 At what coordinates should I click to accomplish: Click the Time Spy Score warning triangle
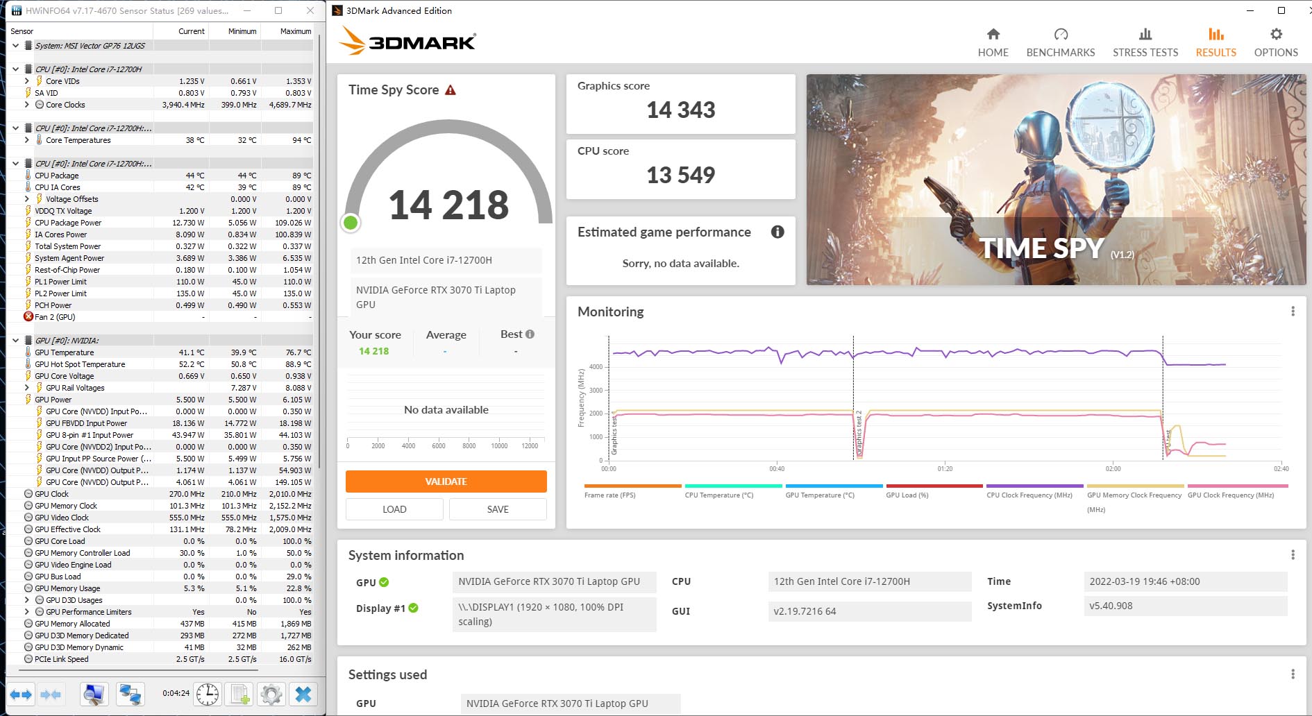451,90
